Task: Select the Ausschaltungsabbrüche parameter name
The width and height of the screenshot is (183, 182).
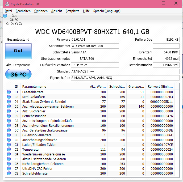Action: click(40, 140)
